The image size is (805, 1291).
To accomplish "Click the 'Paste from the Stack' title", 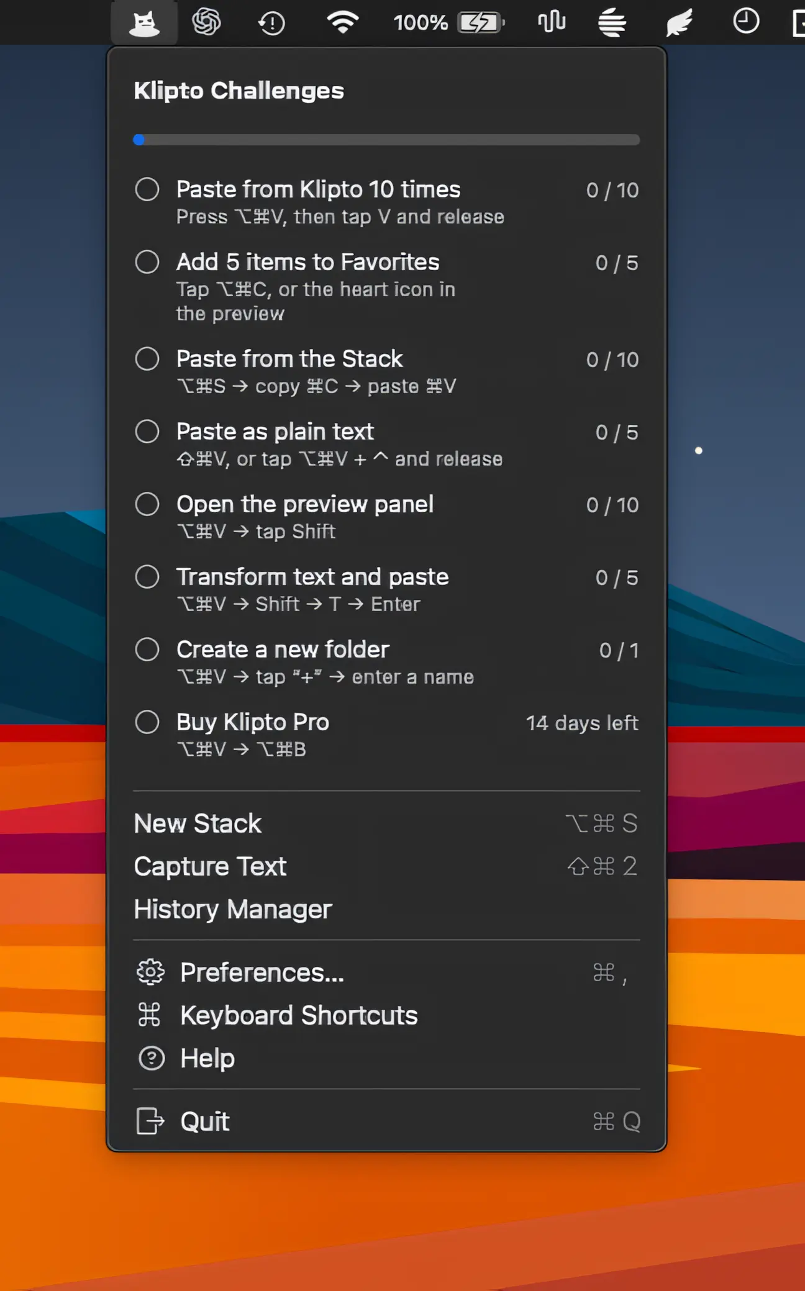I will click(289, 359).
